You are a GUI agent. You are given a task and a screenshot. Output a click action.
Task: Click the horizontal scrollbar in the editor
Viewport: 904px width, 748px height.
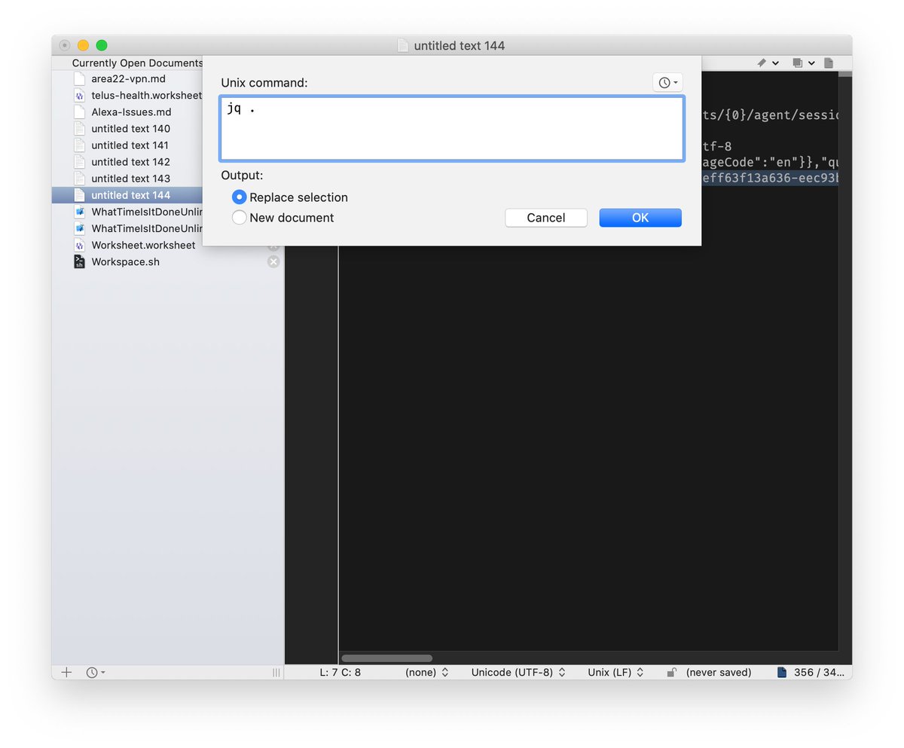[x=387, y=658]
